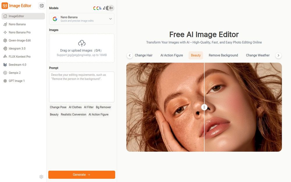The height and width of the screenshot is (182, 291).
Task: Click the 8+ models badge
Action: (x=111, y=8)
